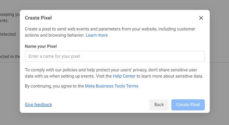This screenshot has height=125, width=229.
Task: Click the Learn more link
Action: pyautogui.click(x=97, y=35)
